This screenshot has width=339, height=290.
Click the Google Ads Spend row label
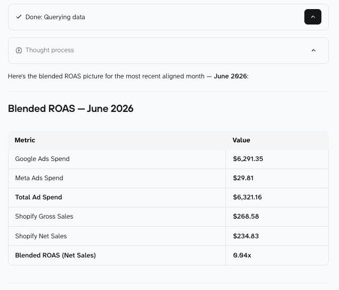[x=43, y=159]
